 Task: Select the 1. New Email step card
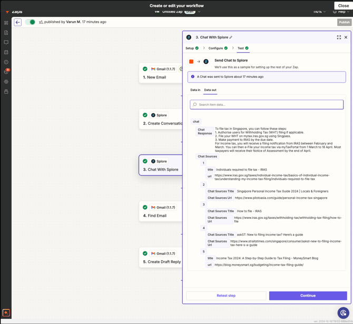click(x=161, y=73)
